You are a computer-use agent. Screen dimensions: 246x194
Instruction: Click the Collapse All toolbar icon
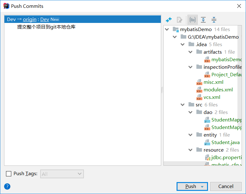coord(214,20)
